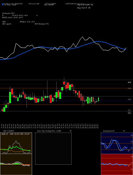
Task: Select the 'Day Vol: 0 M' text
Action: 84,8
